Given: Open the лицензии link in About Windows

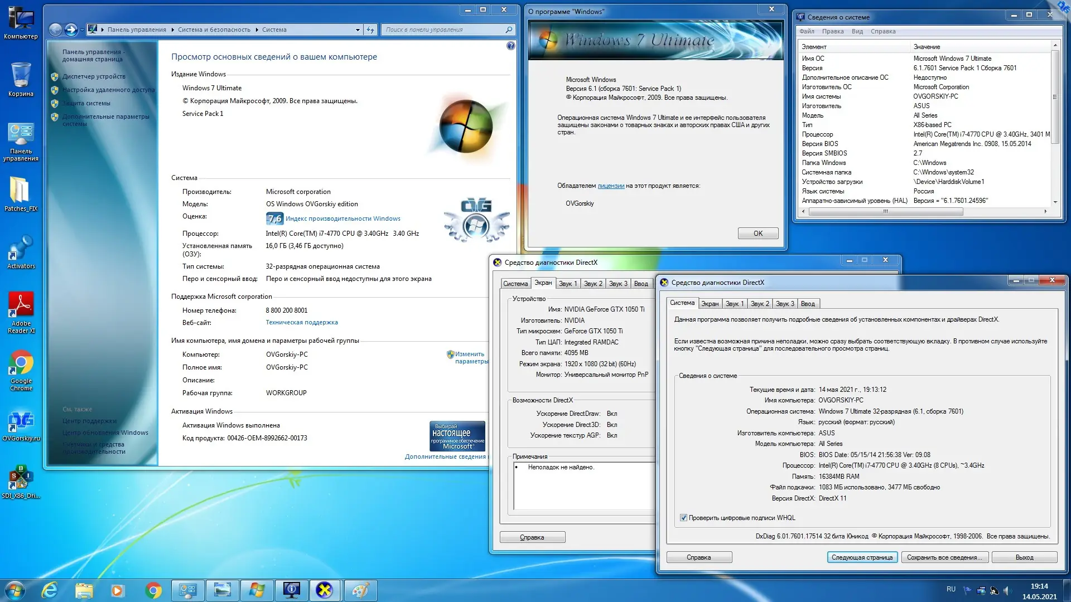Looking at the screenshot, I should (611, 186).
